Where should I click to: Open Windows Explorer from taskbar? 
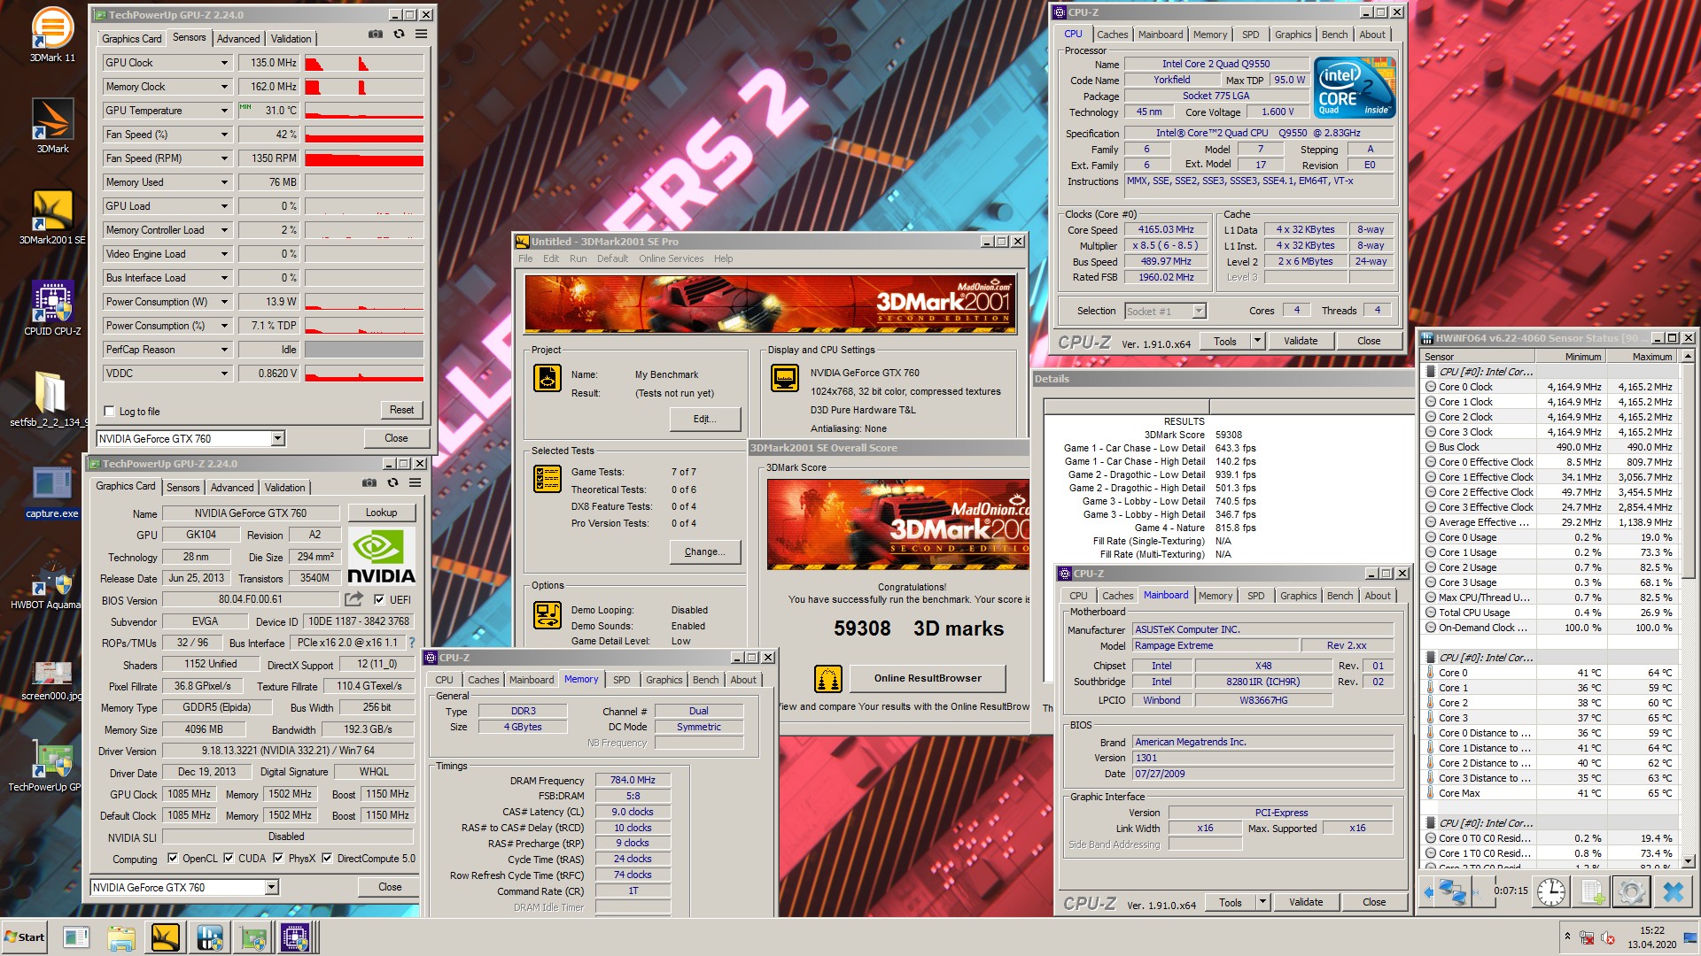coord(121,937)
